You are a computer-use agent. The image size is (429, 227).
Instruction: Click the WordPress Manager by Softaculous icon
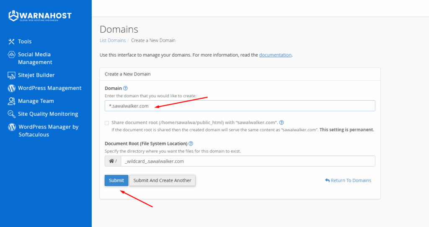(12, 127)
